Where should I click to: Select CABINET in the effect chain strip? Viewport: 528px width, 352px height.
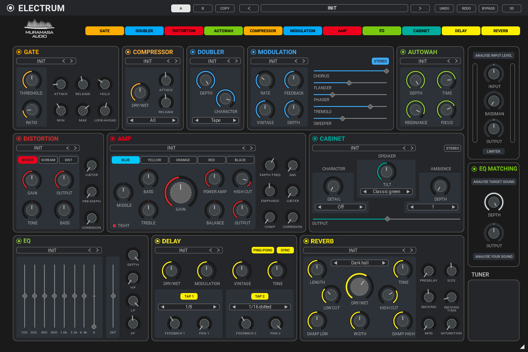pos(421,31)
